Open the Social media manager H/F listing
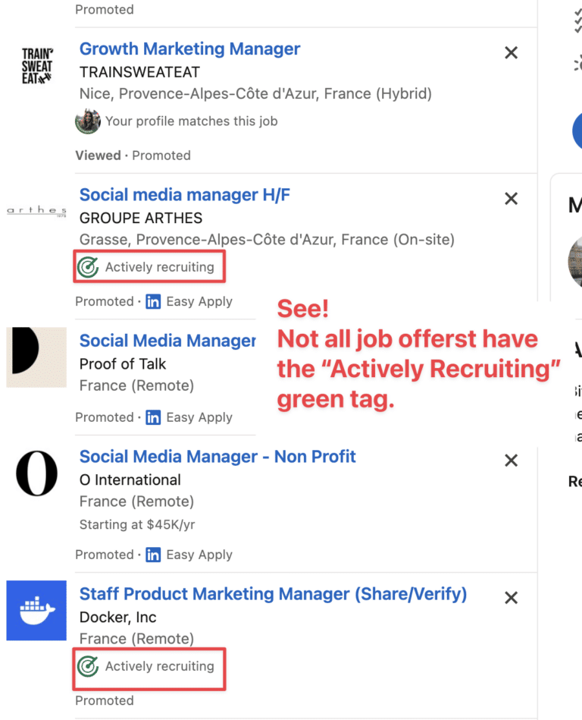 [x=184, y=194]
